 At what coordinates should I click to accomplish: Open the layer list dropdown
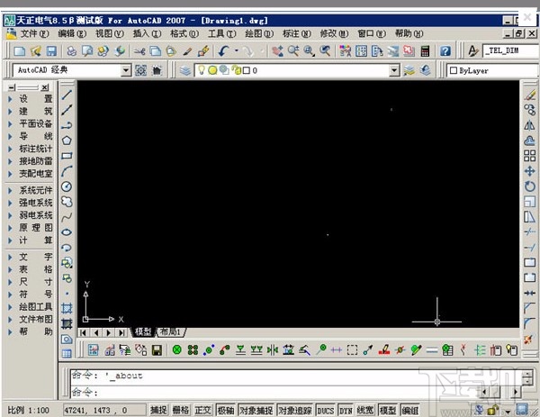[x=395, y=70]
